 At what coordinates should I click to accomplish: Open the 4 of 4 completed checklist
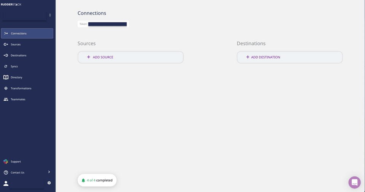tap(97, 180)
